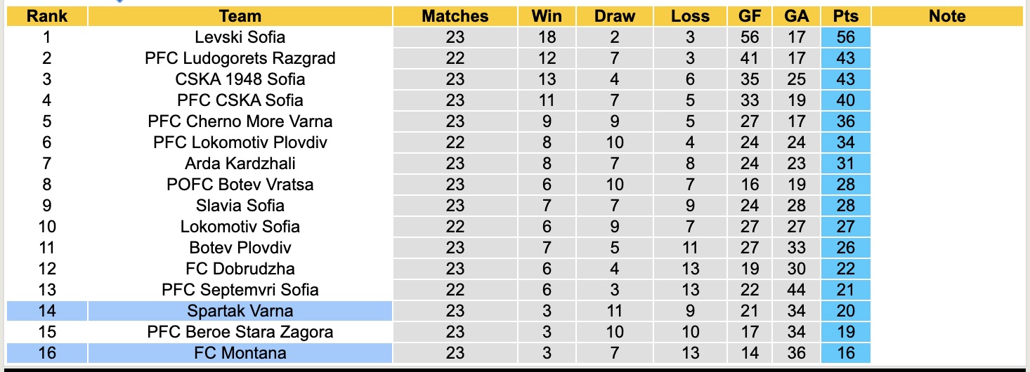This screenshot has width=1030, height=372.
Task: Click the CSKA 1948 Sofia team name
Action: coord(240,79)
